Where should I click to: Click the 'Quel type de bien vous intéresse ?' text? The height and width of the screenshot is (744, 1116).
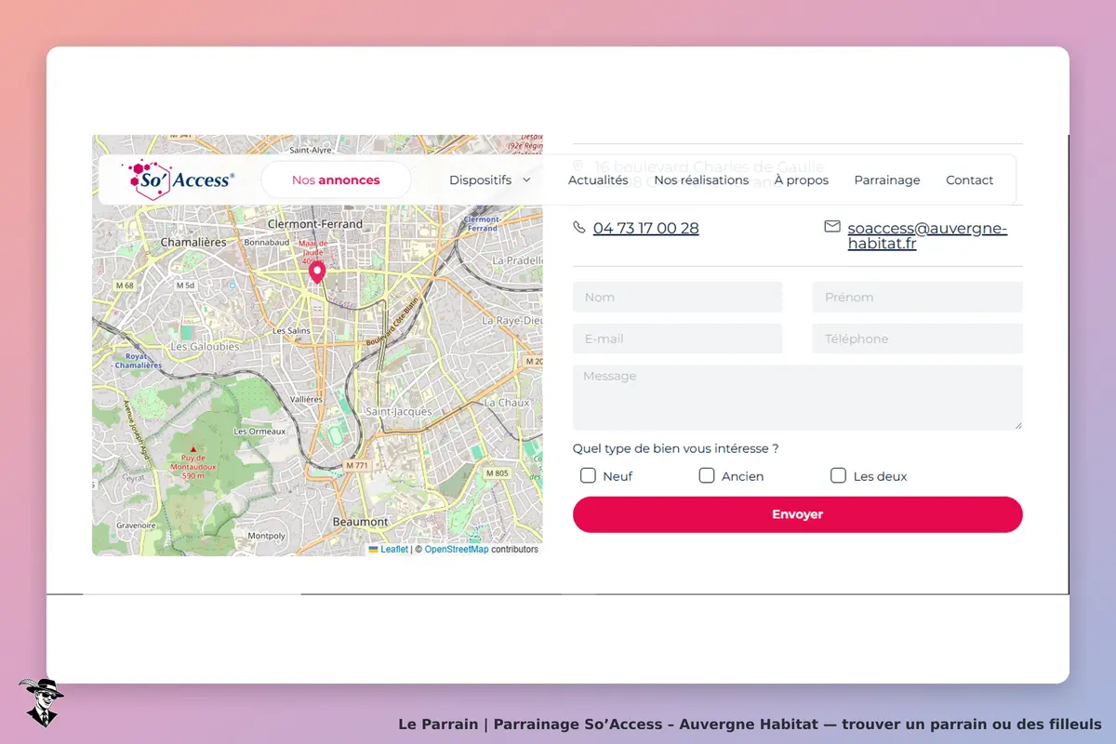click(675, 448)
